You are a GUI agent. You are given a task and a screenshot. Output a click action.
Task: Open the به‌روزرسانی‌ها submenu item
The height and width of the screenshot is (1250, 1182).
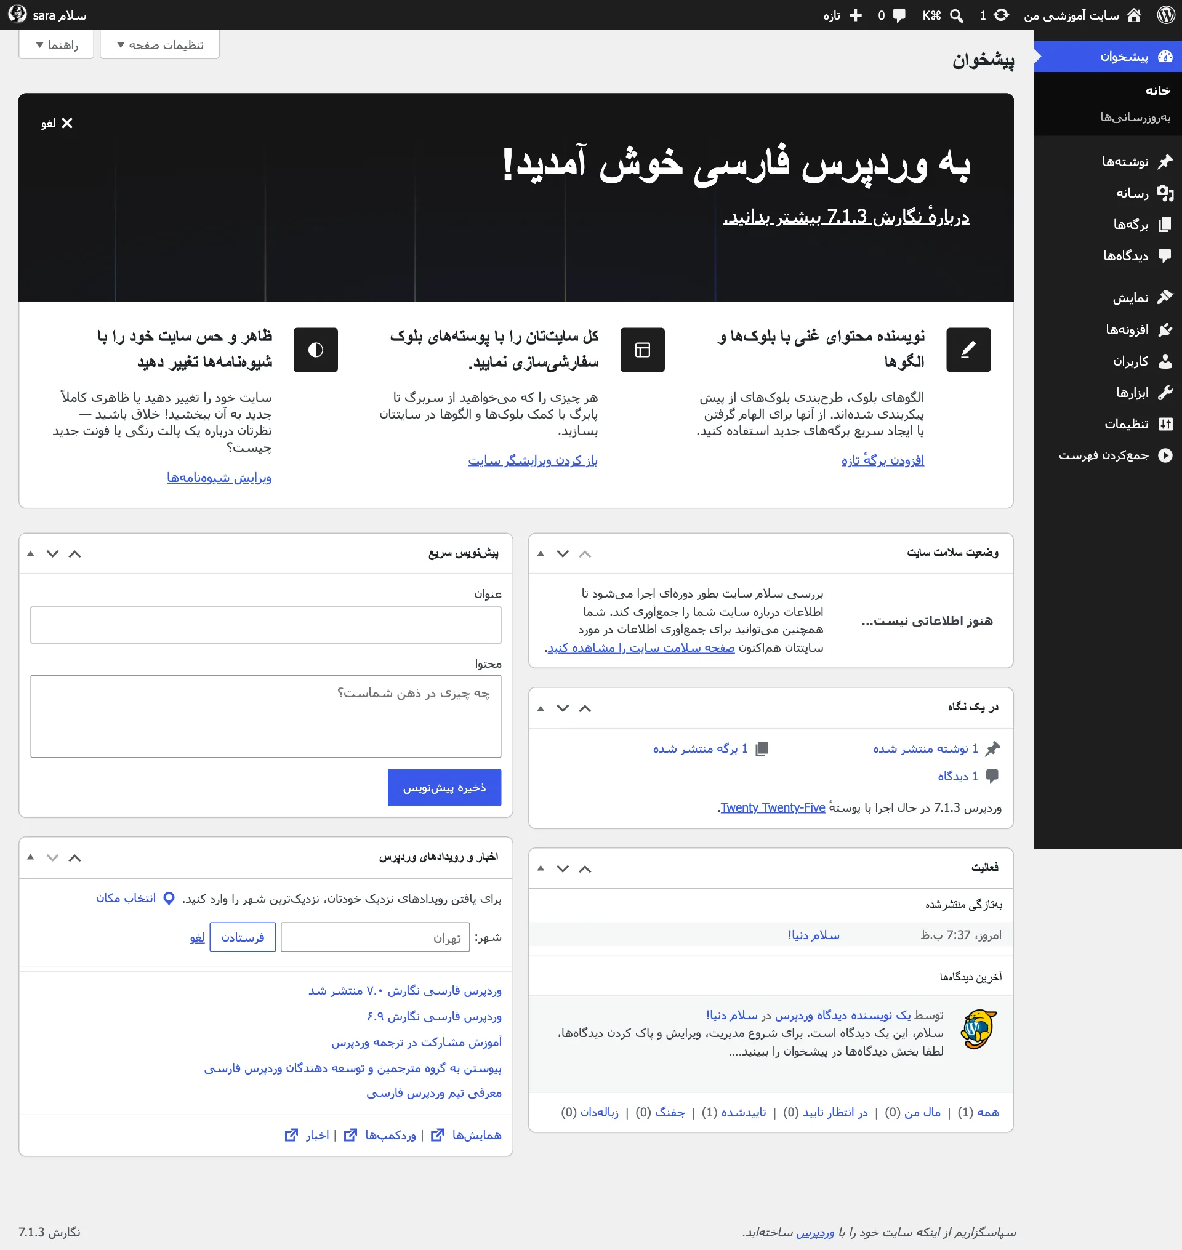pos(1135,117)
